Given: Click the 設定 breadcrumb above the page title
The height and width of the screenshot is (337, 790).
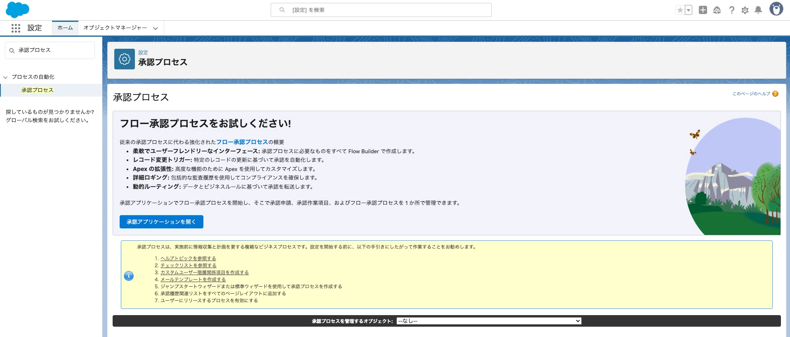Looking at the screenshot, I should pyautogui.click(x=143, y=52).
